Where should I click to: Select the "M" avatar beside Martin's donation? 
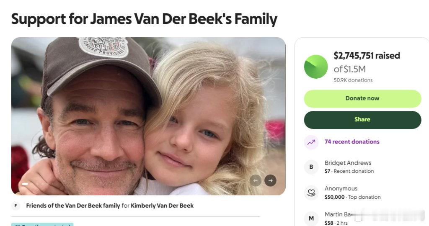[x=311, y=218]
